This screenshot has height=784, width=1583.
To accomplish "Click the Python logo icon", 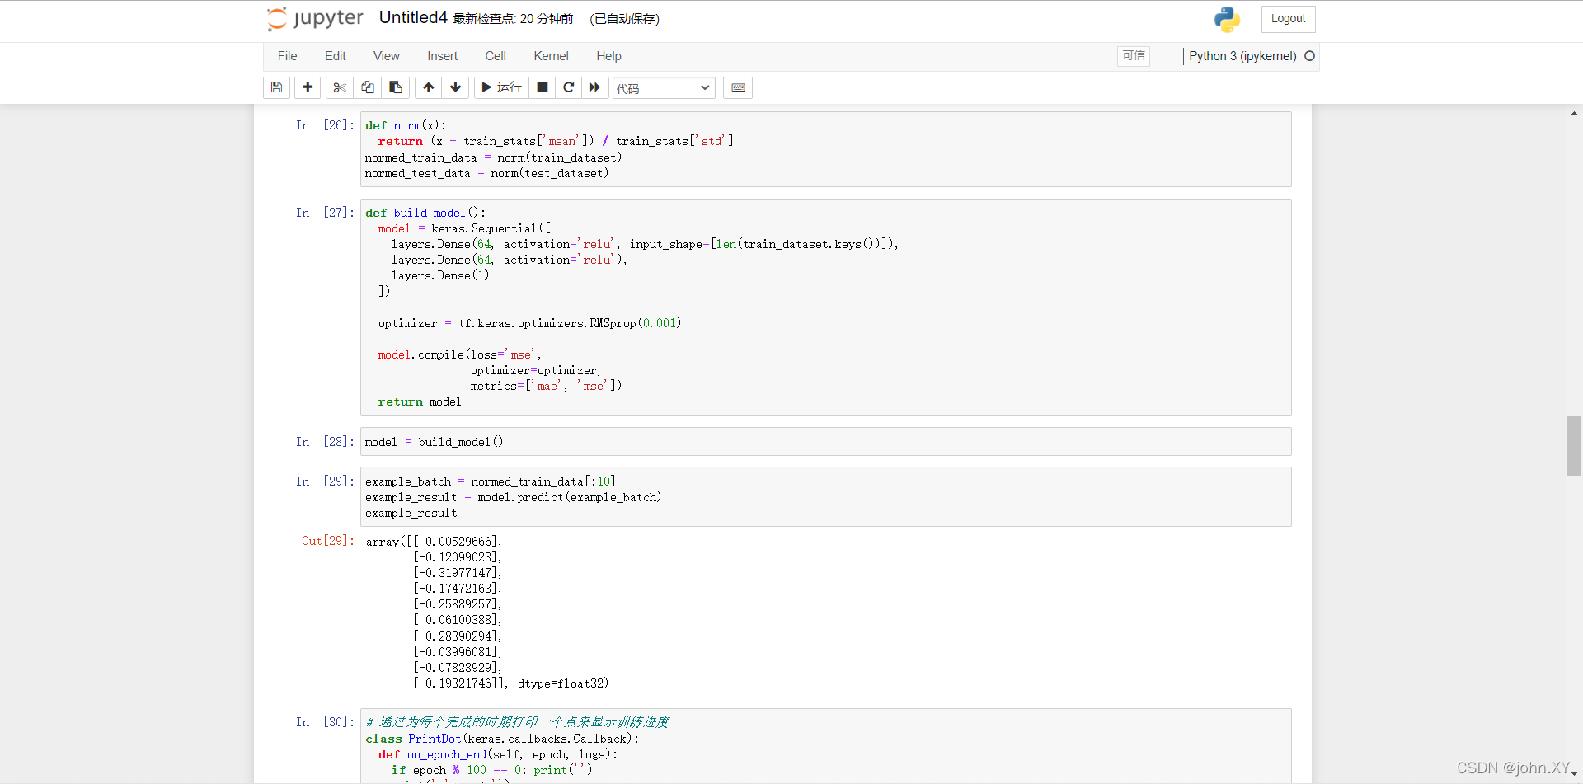I will point(1227,19).
